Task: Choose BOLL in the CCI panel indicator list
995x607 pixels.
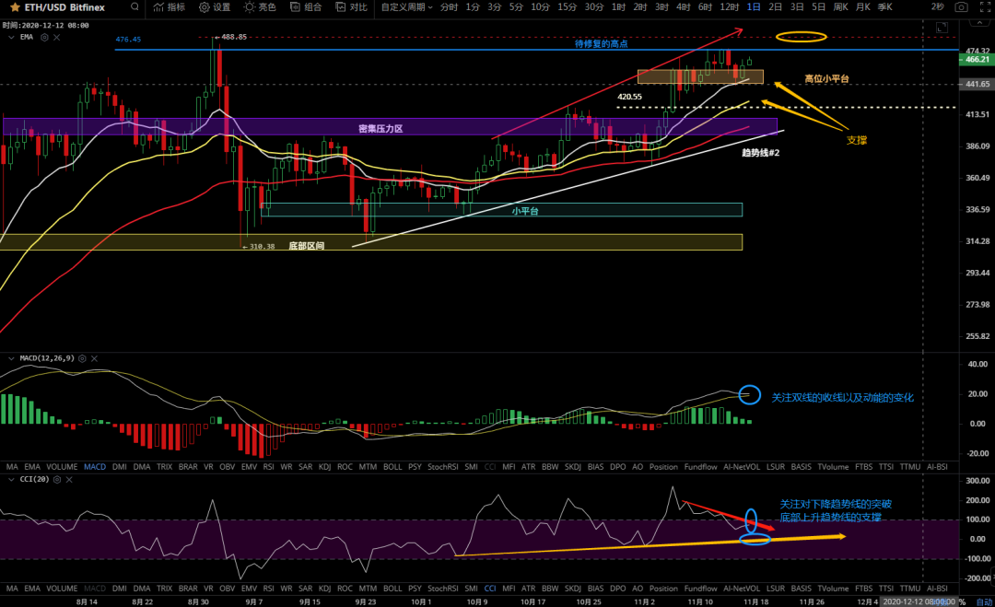Action: tap(392, 588)
